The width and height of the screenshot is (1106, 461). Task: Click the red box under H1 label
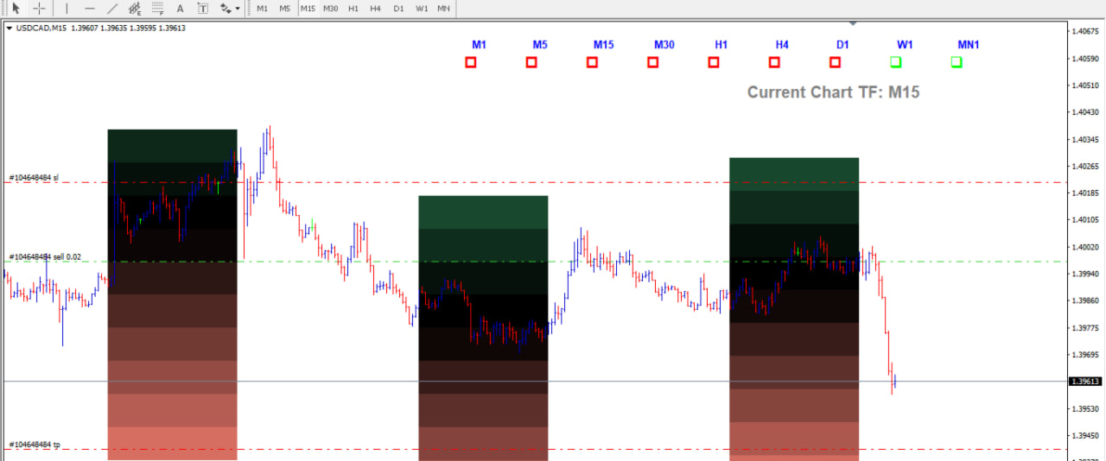click(714, 62)
